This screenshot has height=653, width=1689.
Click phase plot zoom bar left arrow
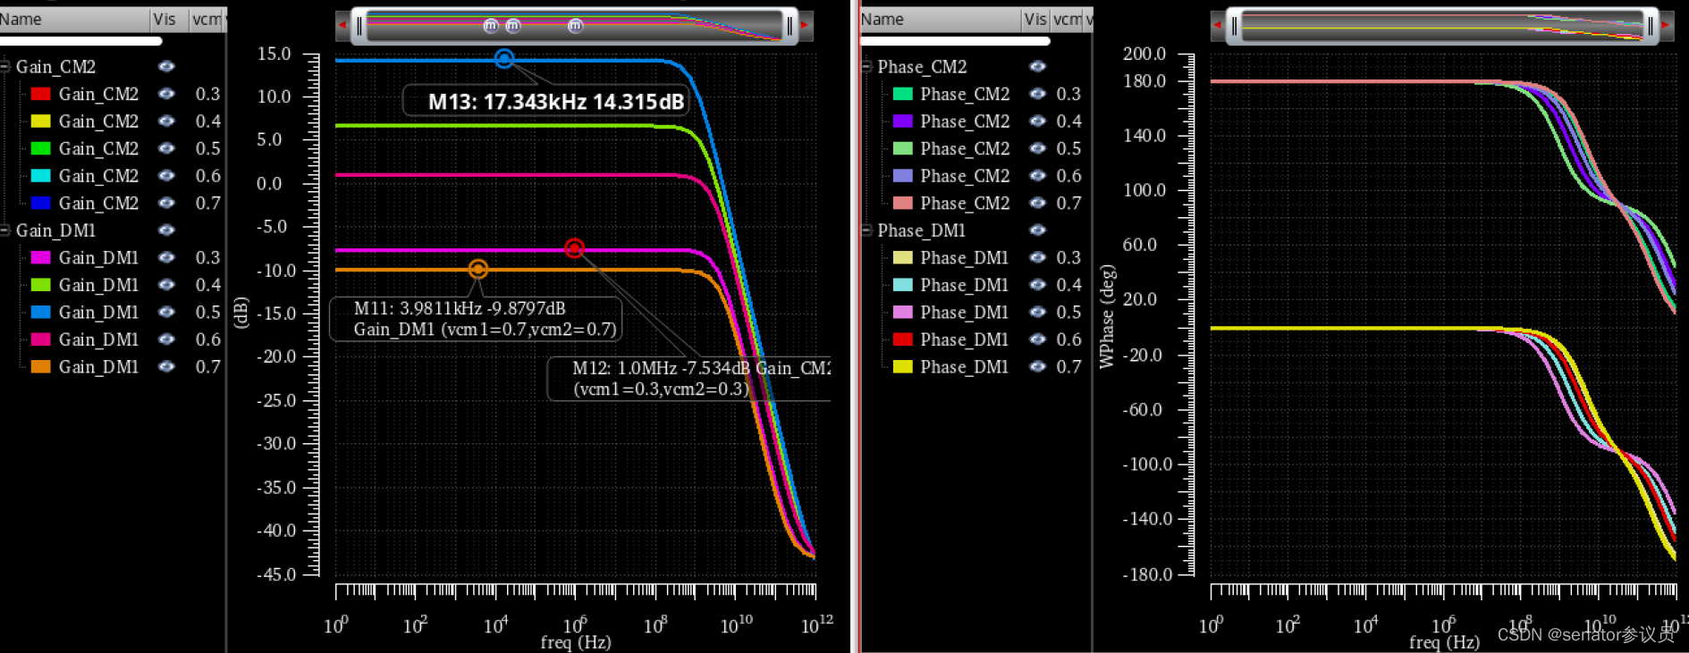click(1217, 26)
